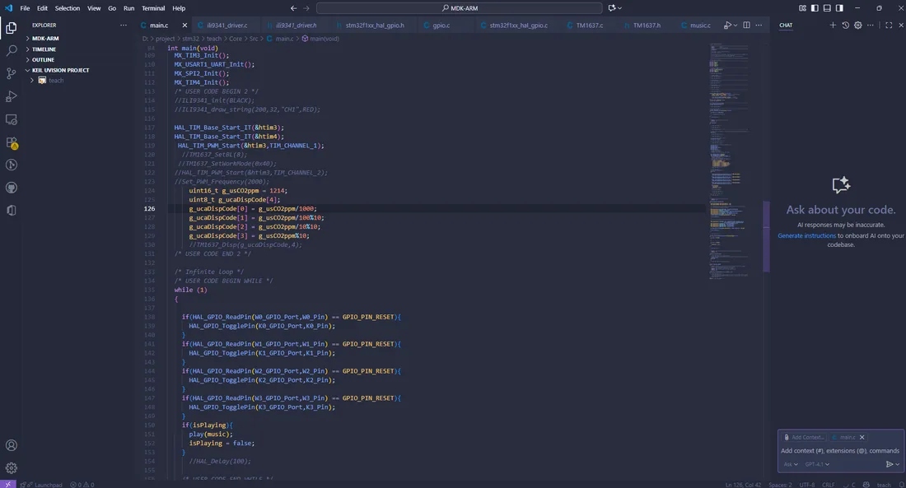906x488 pixels.
Task: Open the Manage gear in activity bar
Action: click(11, 467)
